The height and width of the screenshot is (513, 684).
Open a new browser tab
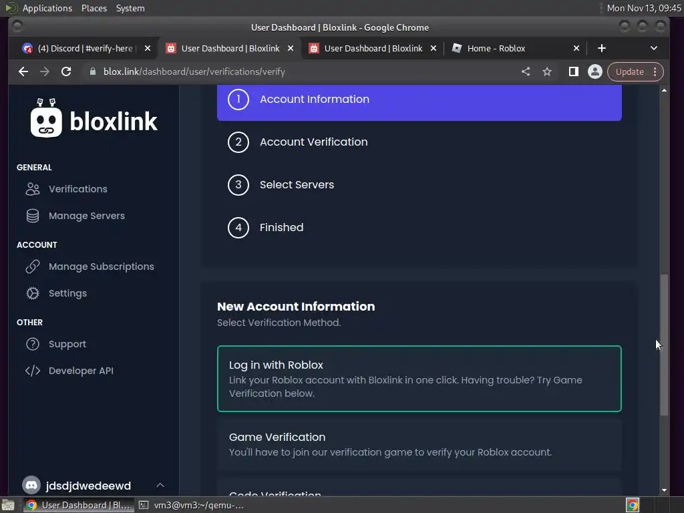(x=602, y=48)
